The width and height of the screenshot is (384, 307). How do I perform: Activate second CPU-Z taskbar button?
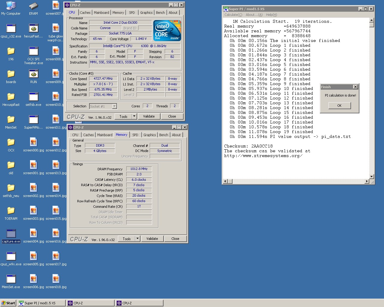point(139,303)
